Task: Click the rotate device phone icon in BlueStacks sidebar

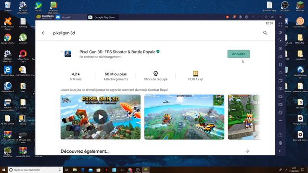Action: (280, 64)
